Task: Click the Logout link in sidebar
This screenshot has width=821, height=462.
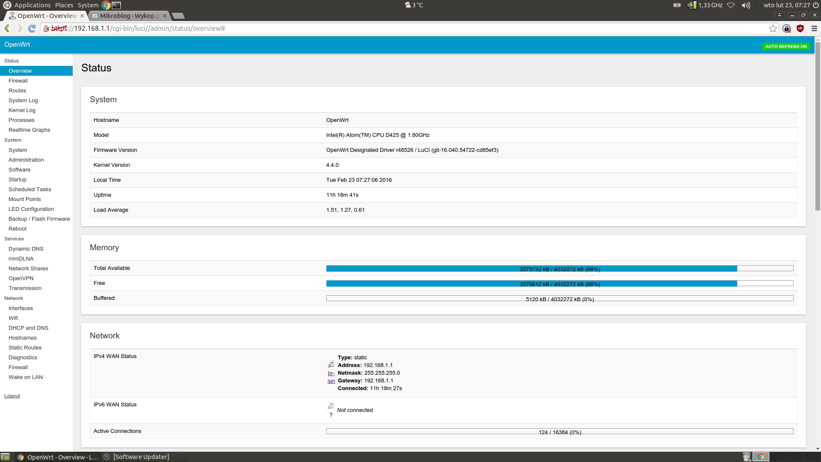Action: 12,396
